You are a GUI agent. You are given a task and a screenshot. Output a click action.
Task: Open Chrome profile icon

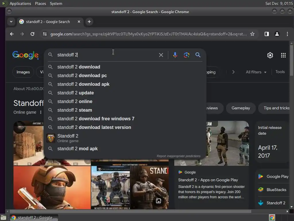(277, 34)
